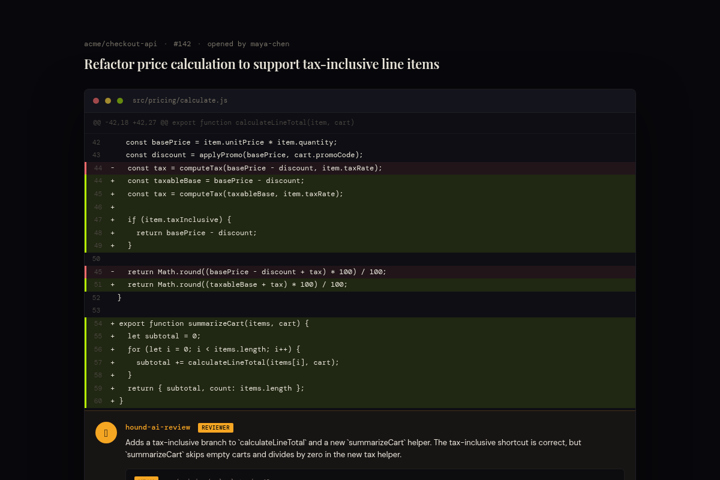Click the pull request title heading
Image resolution: width=720 pixels, height=480 pixels.
(x=262, y=64)
